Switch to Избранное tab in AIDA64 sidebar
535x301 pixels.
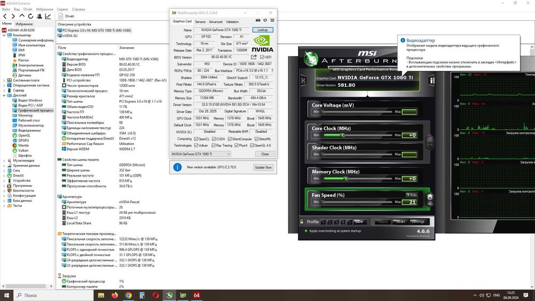point(24,24)
